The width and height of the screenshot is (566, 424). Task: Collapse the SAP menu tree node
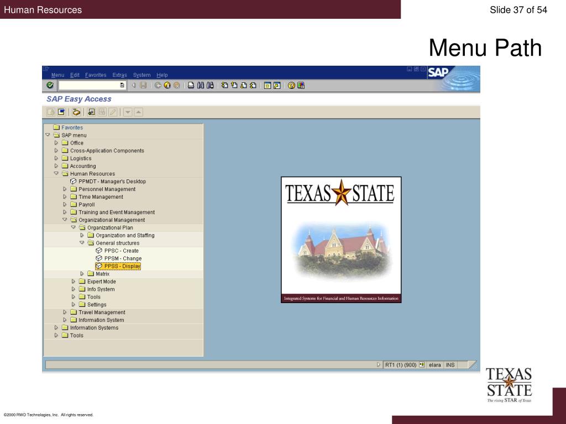[x=48, y=135]
